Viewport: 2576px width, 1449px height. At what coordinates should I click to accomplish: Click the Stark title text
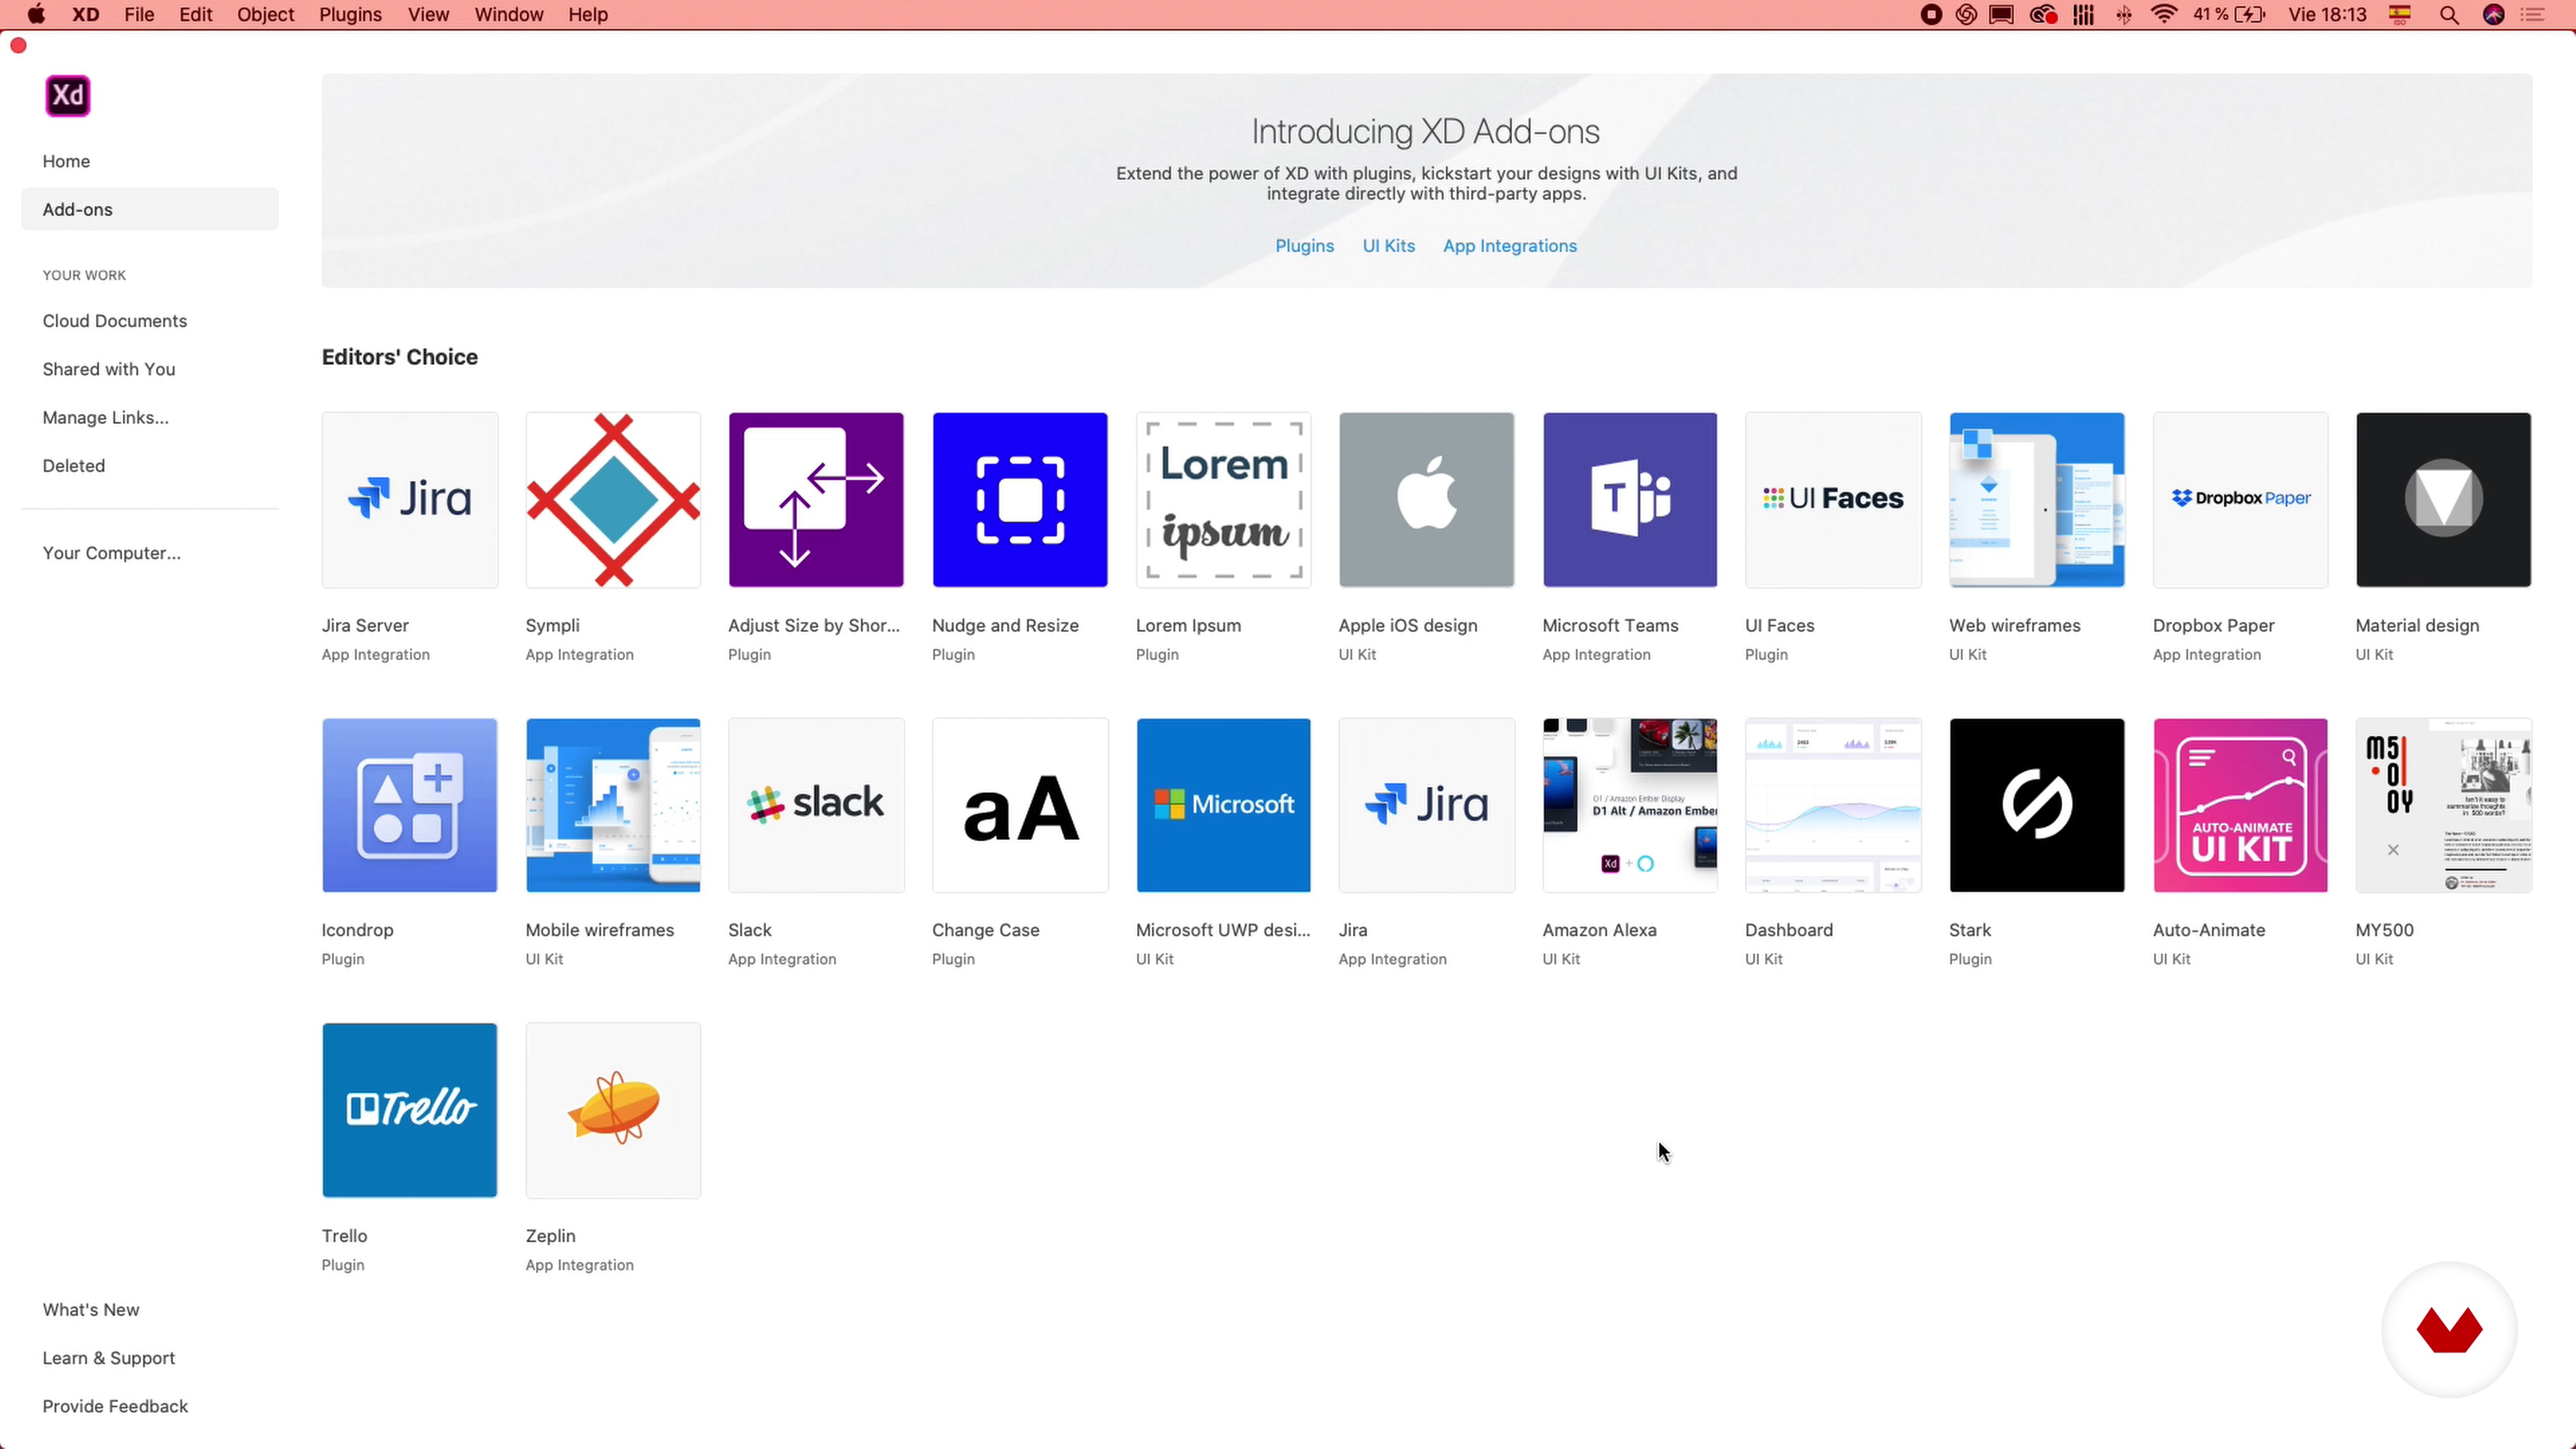pos(1969,930)
